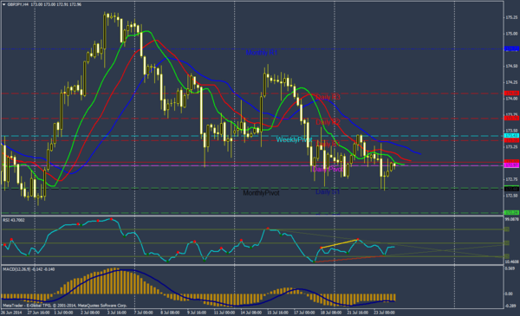Click the 175.00 price on the scale
Image resolution: width=520 pixels, height=316 pixels.
pos(511,34)
